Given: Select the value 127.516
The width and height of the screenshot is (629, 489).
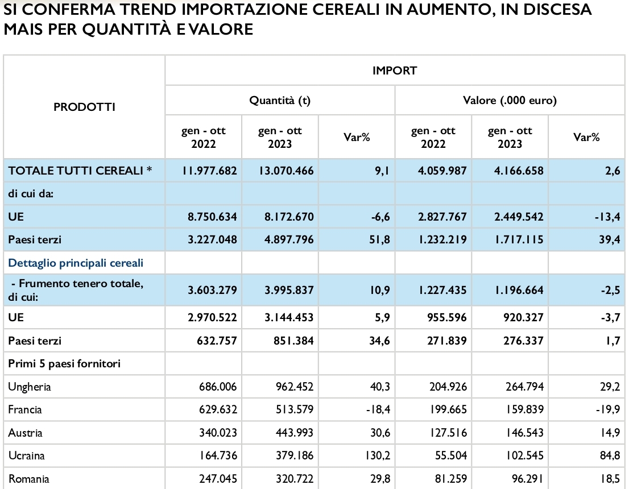Looking at the screenshot, I should tap(448, 433).
